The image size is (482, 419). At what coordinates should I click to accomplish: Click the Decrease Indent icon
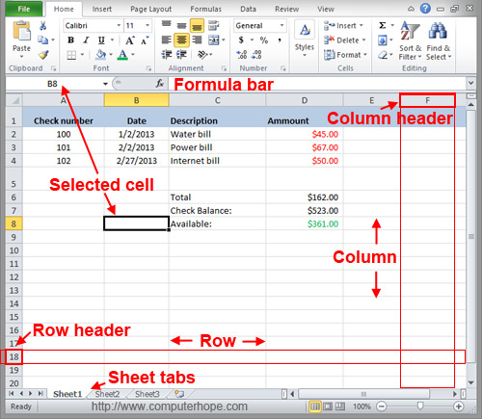[167, 55]
